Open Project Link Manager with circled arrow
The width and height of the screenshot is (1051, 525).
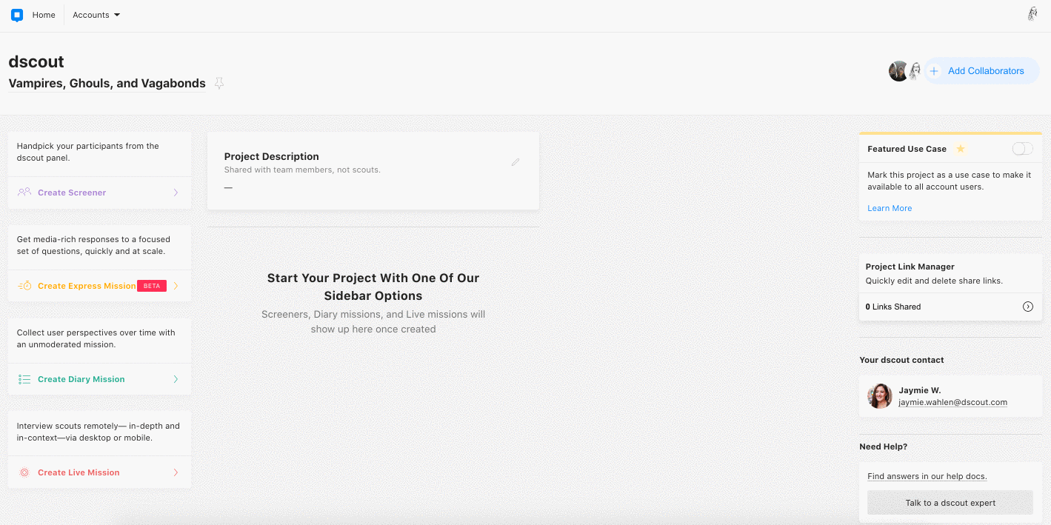tap(1027, 307)
